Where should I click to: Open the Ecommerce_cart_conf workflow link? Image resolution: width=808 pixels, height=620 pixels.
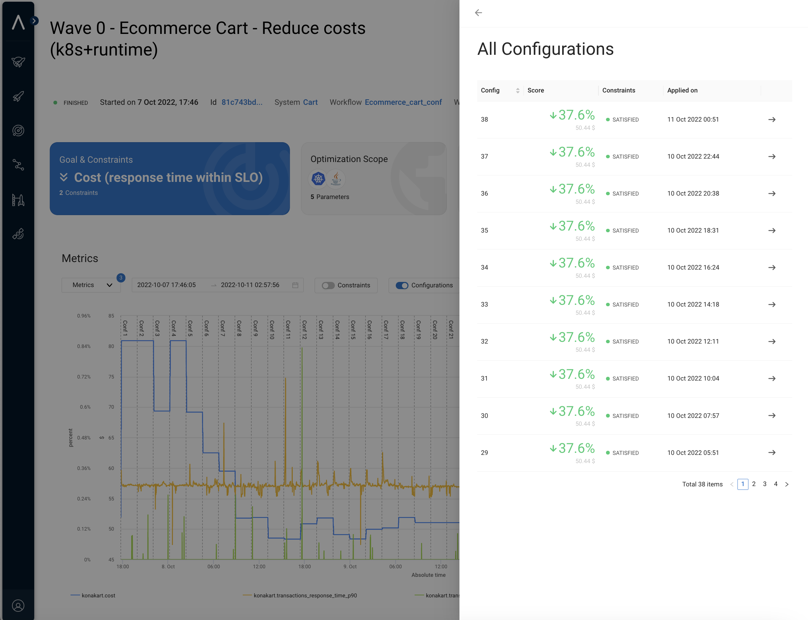(403, 102)
